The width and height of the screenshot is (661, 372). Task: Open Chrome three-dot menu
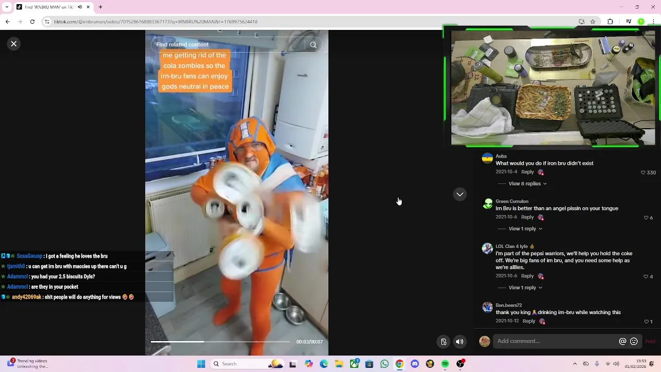(653, 22)
